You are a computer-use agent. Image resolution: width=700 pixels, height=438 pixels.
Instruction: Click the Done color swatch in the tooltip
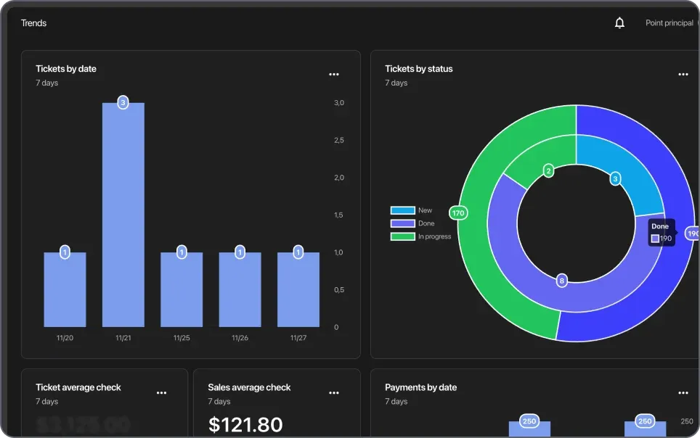pyautogui.click(x=655, y=239)
